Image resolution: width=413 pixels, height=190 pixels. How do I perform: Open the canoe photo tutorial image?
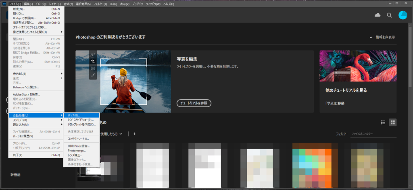pos(123,82)
